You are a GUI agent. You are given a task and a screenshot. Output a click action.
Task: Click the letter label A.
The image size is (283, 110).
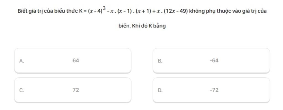(x=22, y=61)
